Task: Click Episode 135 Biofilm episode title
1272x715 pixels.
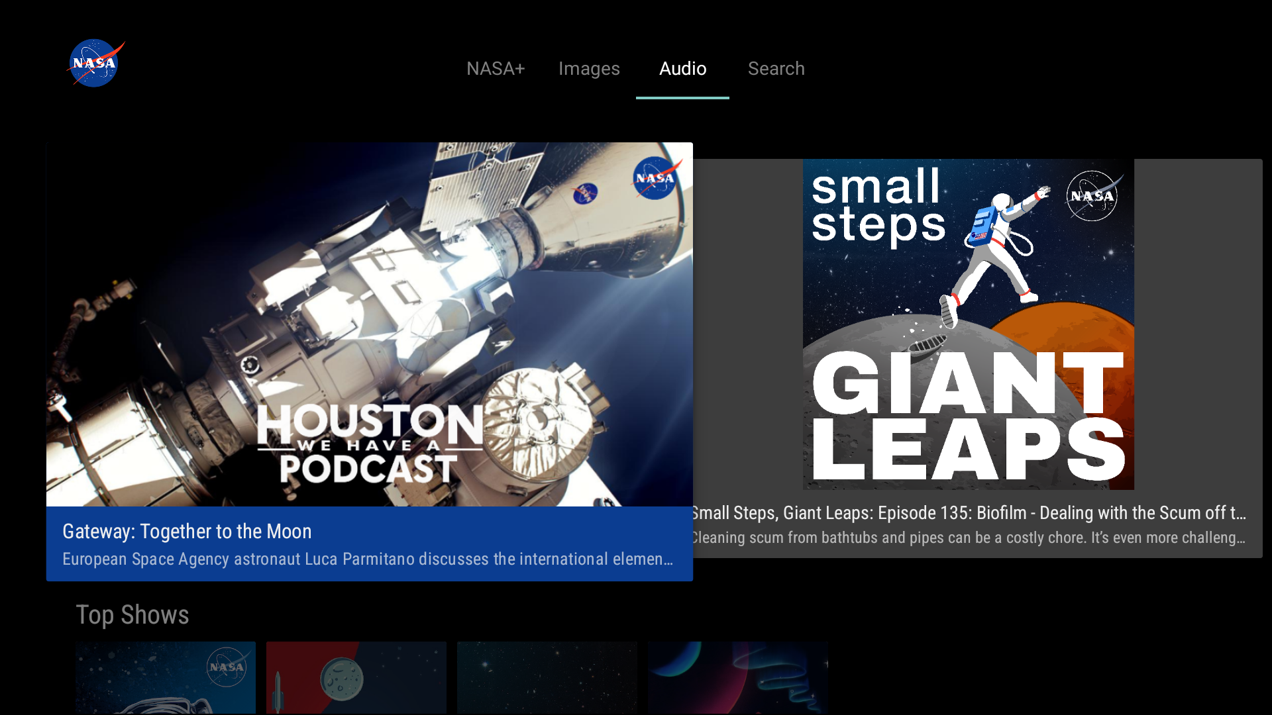Action: pyautogui.click(x=967, y=513)
